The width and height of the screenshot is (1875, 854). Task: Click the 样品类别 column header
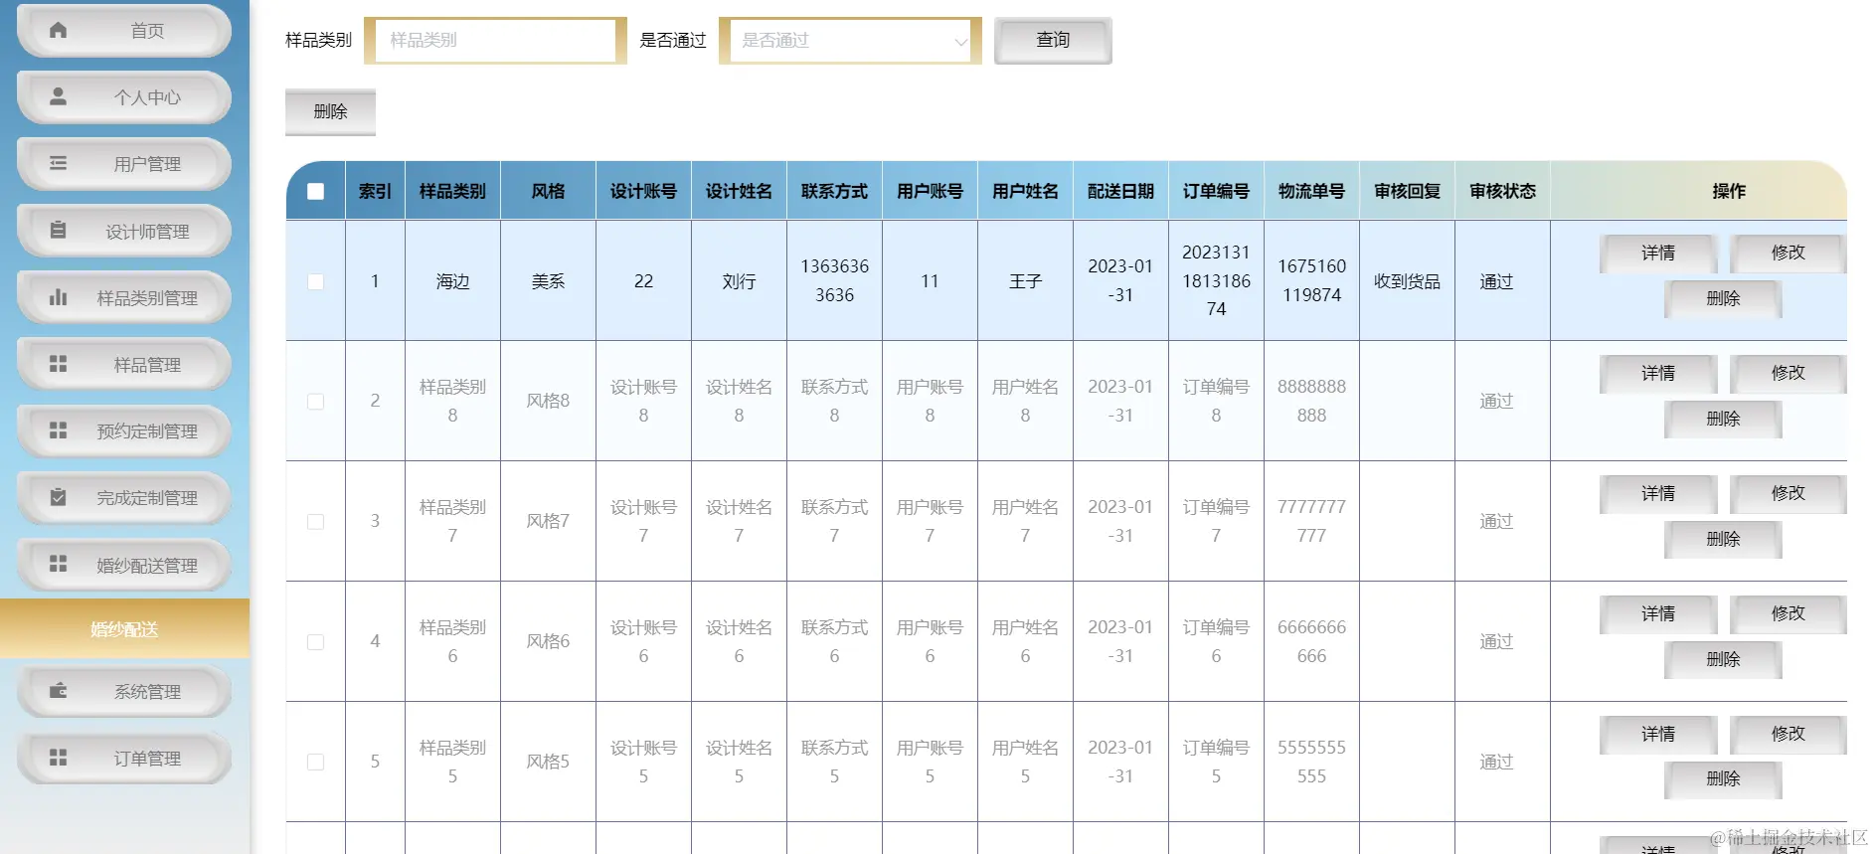[x=452, y=191]
